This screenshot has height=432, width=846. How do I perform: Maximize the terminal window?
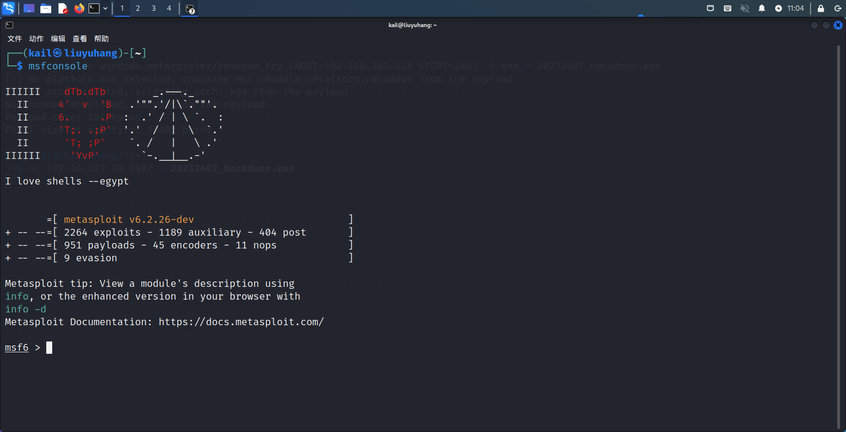[826, 25]
